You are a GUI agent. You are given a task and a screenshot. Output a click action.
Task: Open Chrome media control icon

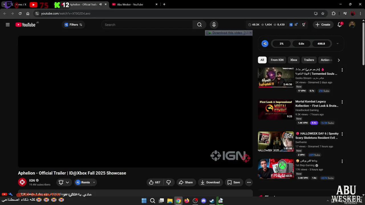(345, 13)
